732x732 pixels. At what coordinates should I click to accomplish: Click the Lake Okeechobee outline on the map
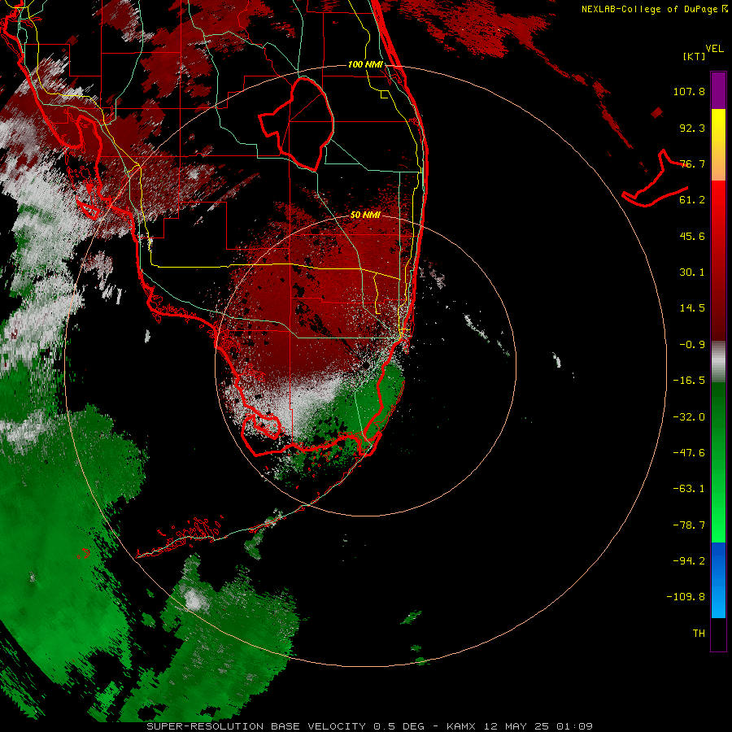[297, 124]
